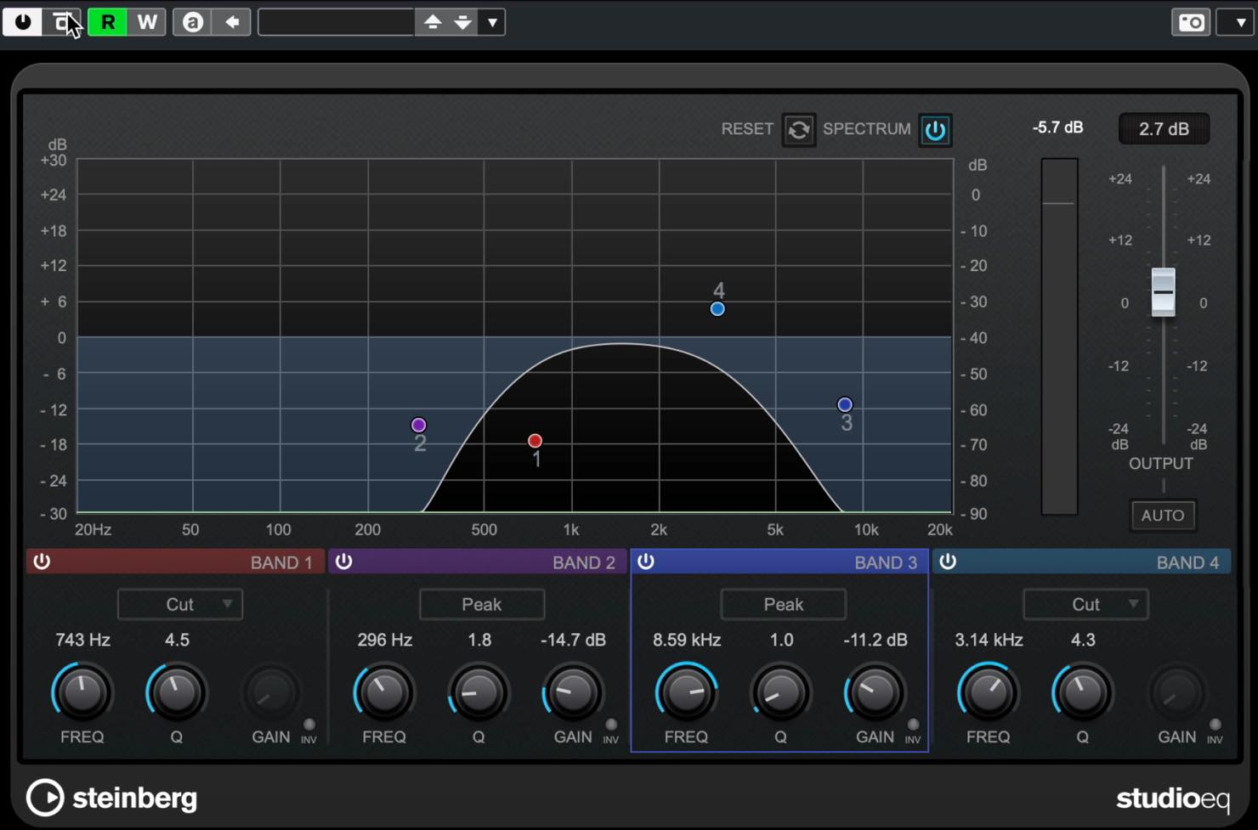Image resolution: width=1258 pixels, height=830 pixels.
Task: Click the -5.7 dB peak level readout
Action: [1057, 127]
